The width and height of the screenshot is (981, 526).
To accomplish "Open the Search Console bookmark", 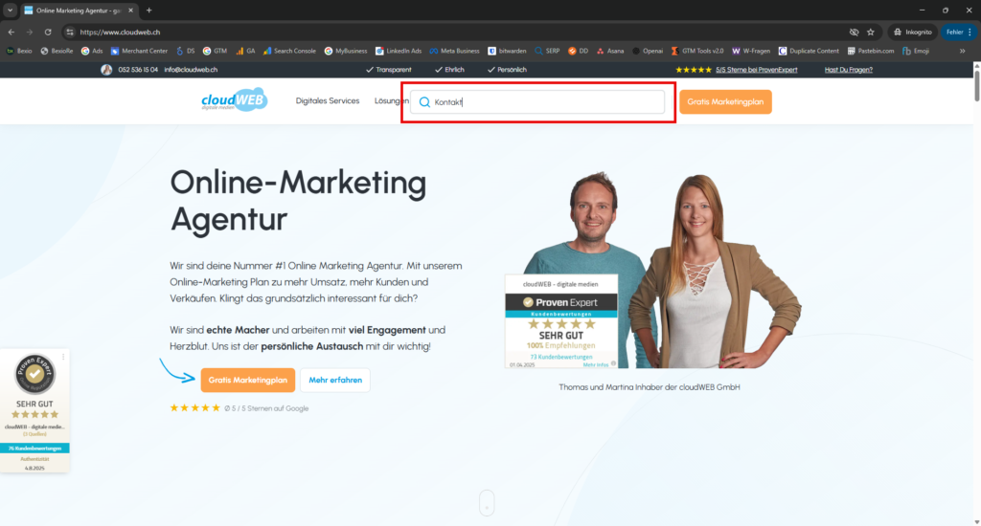I will [288, 51].
